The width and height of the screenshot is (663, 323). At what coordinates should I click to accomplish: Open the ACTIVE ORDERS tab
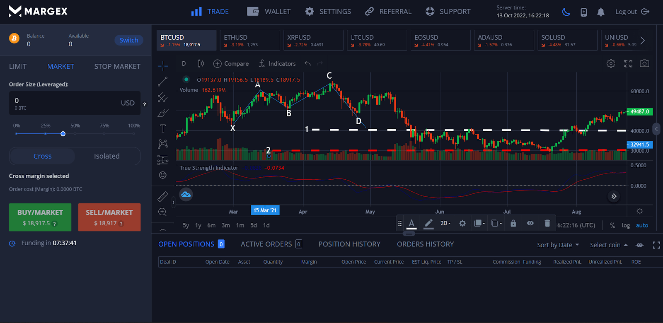pyautogui.click(x=271, y=244)
